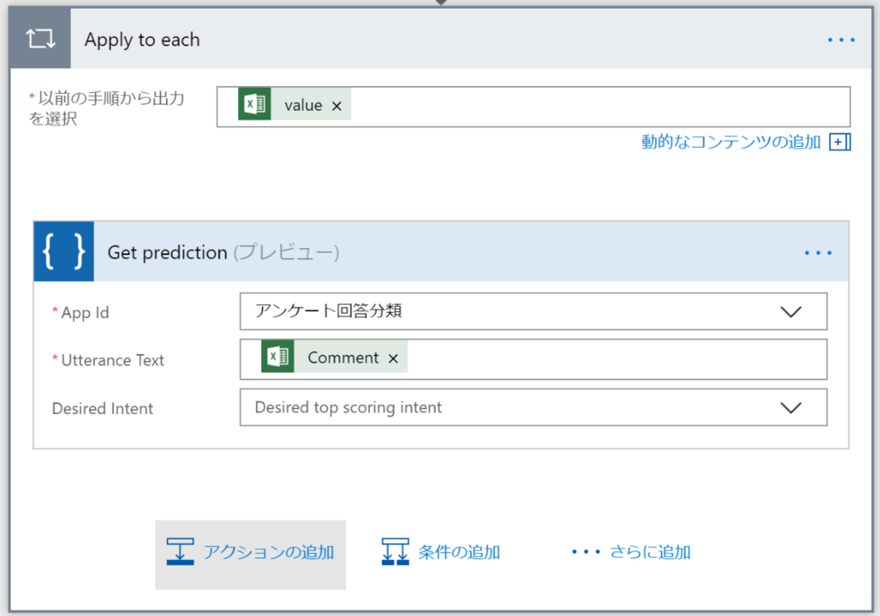The image size is (880, 616).
Task: Open the Apply to each options menu
Action: pyautogui.click(x=840, y=39)
